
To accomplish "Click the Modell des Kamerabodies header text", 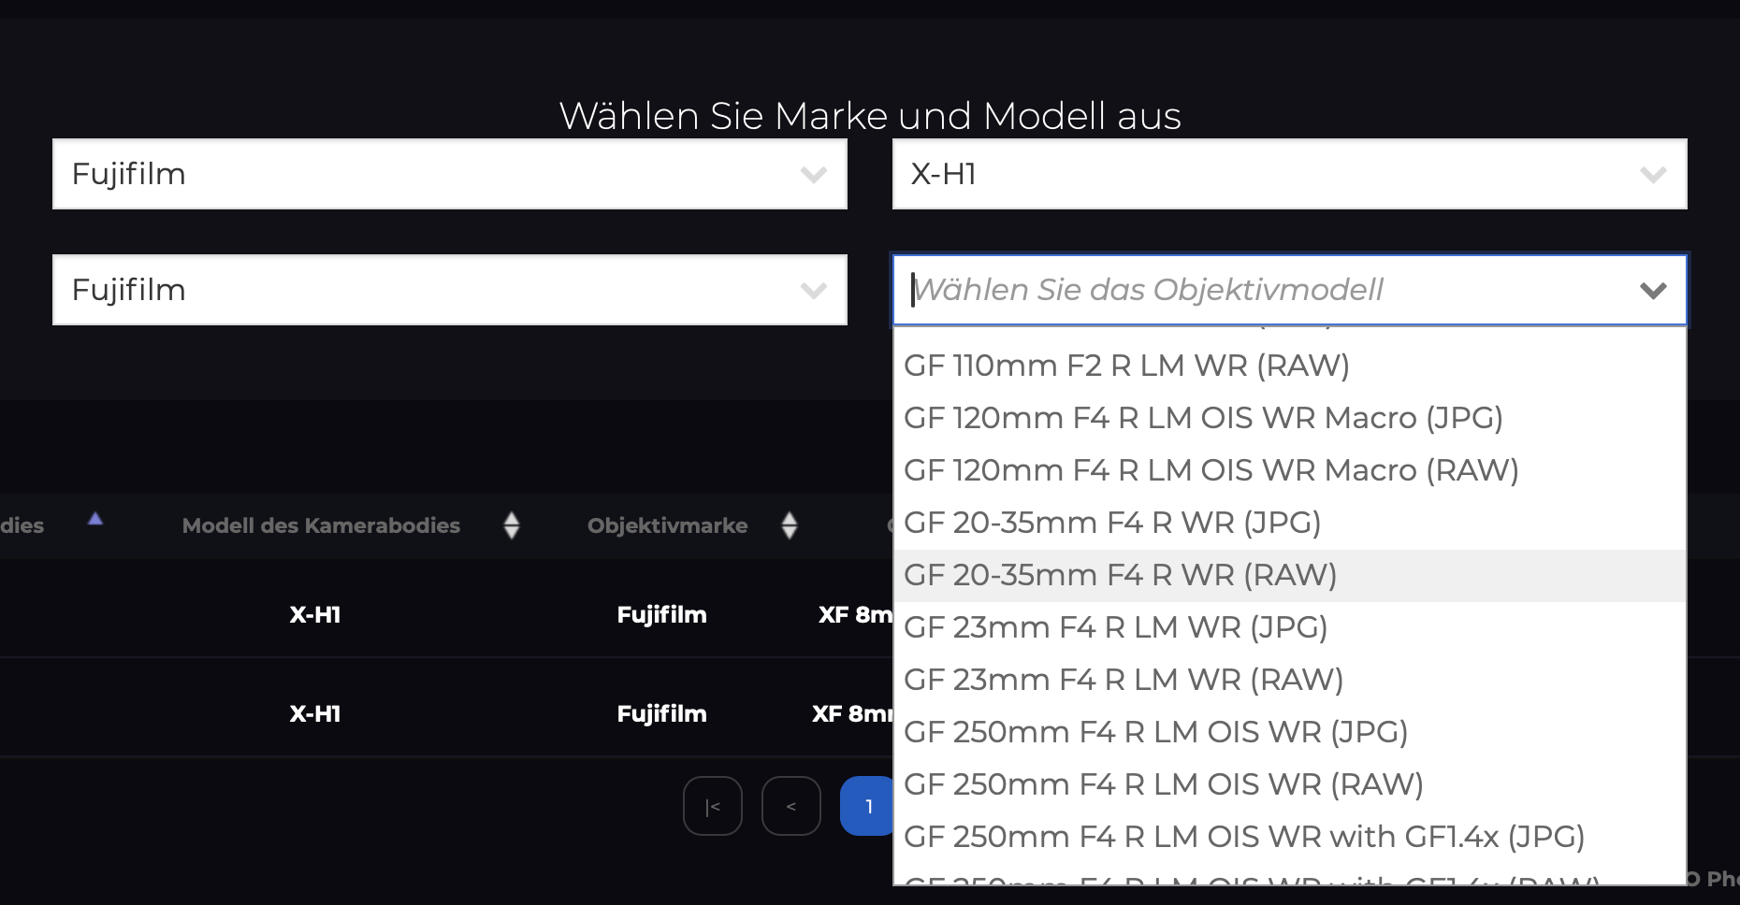I will coord(321,525).
